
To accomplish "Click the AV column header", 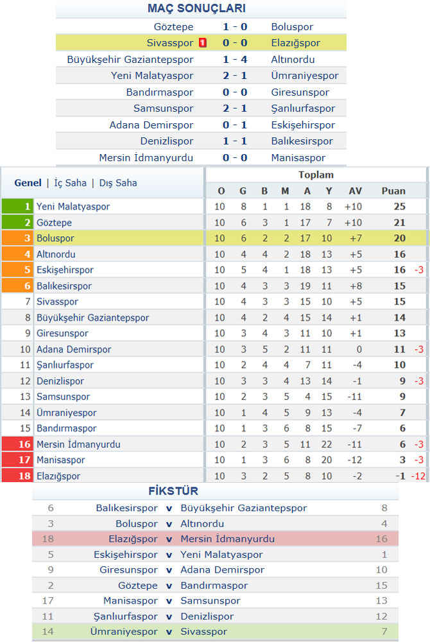I will click(x=355, y=191).
